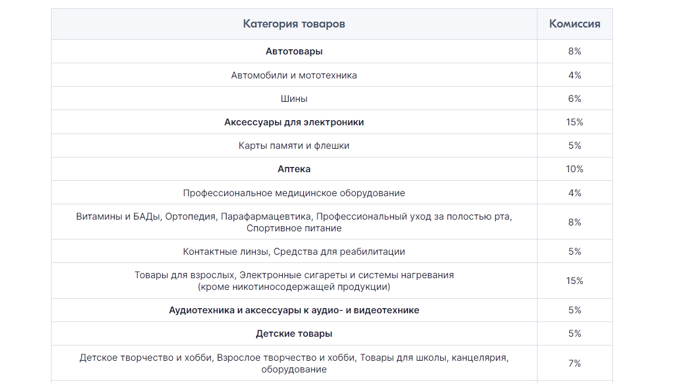Select 'Детское творчество и хобби' cell
The height and width of the screenshot is (383, 685).
(294, 363)
